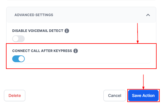Hide advanced settings using the up caret
This screenshot has width=162, height=104.
pos(148,15)
